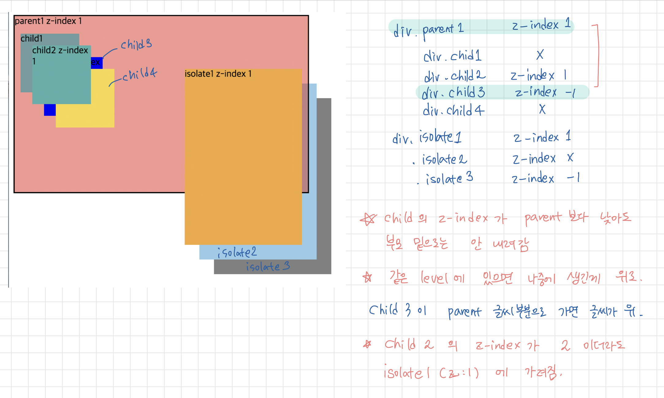Select the handwritten child4 annotation label
Viewport: 664px width, 398px height.
(139, 74)
